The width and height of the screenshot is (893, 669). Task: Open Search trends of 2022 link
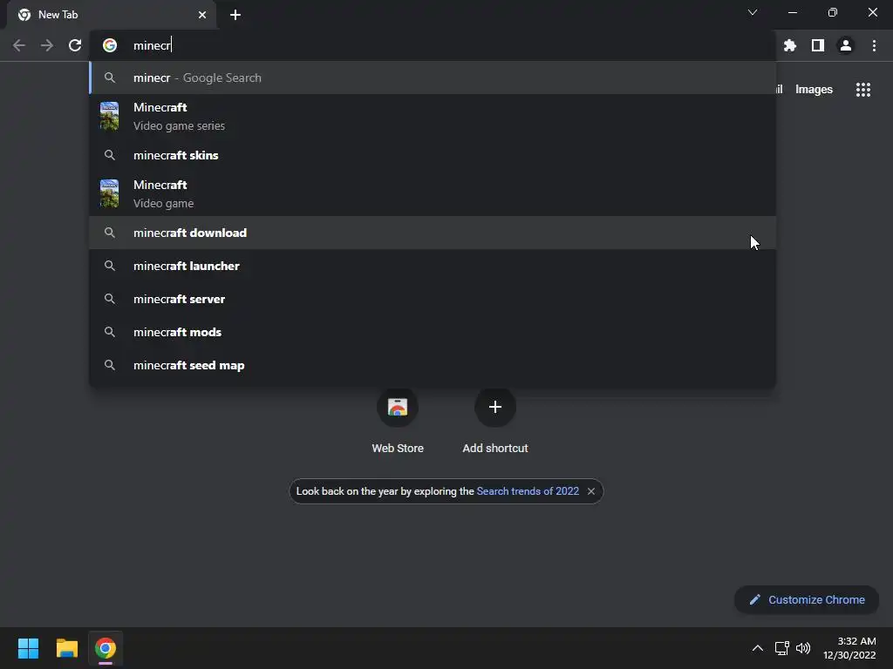coord(528,491)
